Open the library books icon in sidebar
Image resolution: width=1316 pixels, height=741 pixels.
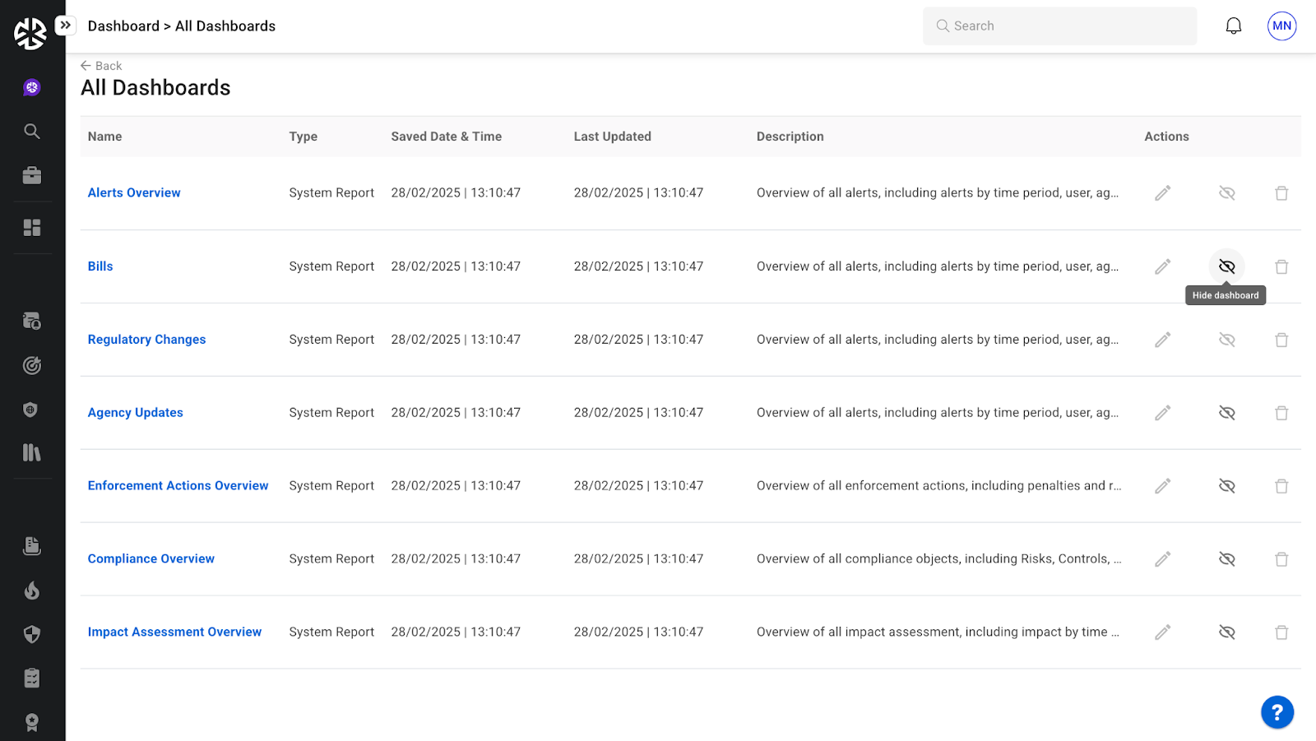pyautogui.click(x=32, y=452)
